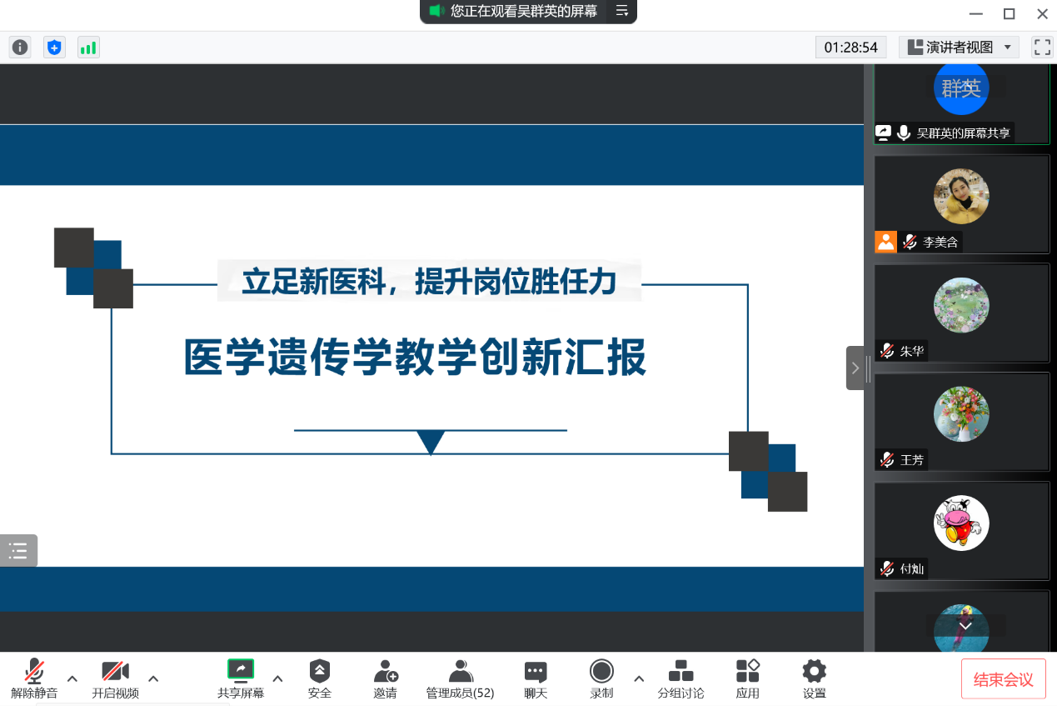This screenshot has width=1057, height=706.
Task: Start recording with 录制 button
Action: [x=601, y=678]
